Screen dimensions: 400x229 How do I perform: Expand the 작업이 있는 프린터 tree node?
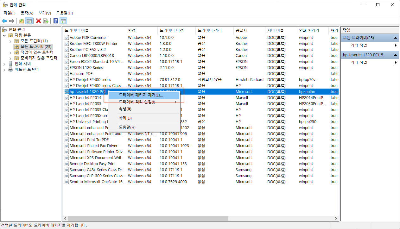pyautogui.click(x=10, y=52)
